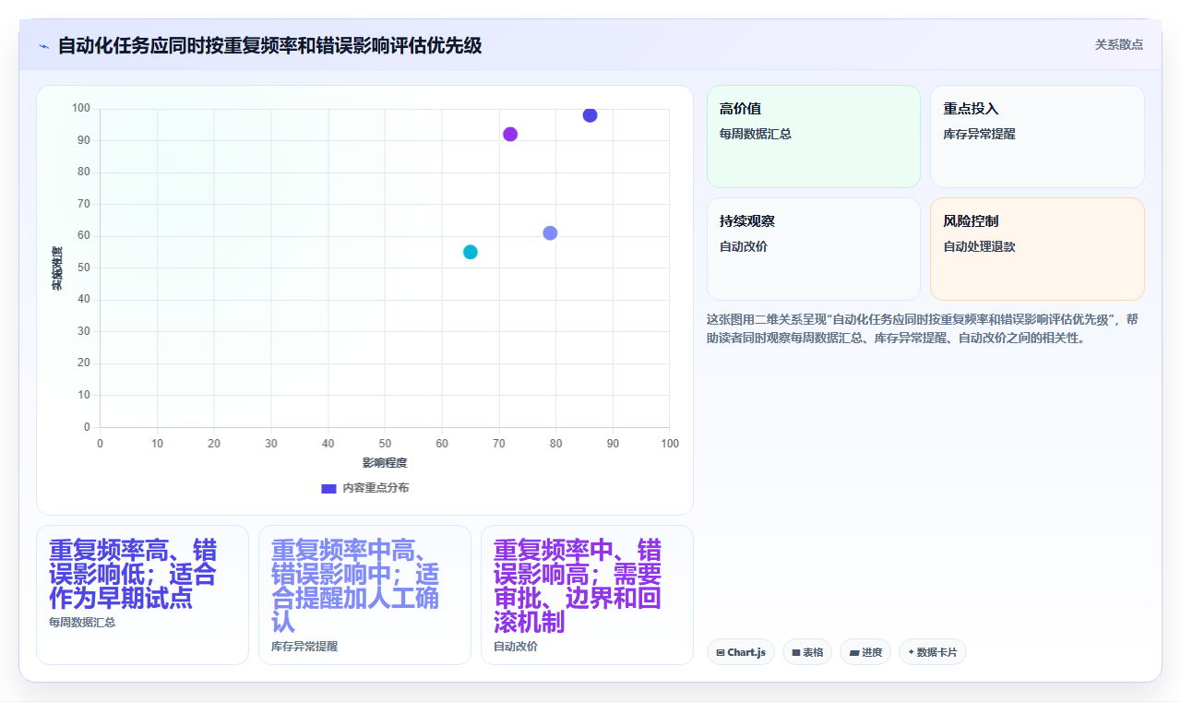This screenshot has height=702, width=1181.
Task: Select the 重复频率中高、错误影响中 headline card
Action: (364, 595)
